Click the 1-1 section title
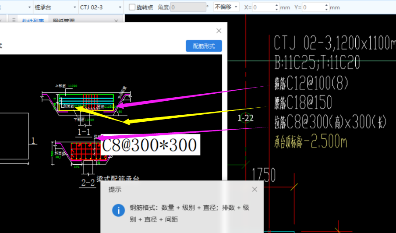396x233 pixels. point(84,132)
